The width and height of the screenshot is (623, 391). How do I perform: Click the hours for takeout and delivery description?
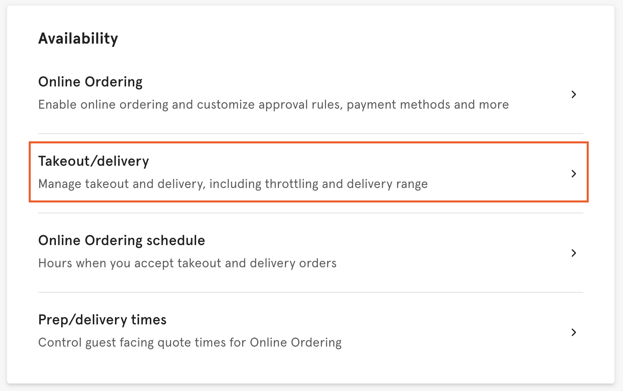pyautogui.click(x=187, y=263)
